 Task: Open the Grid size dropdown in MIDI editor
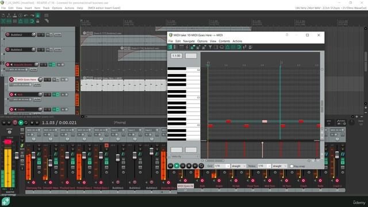(222, 166)
